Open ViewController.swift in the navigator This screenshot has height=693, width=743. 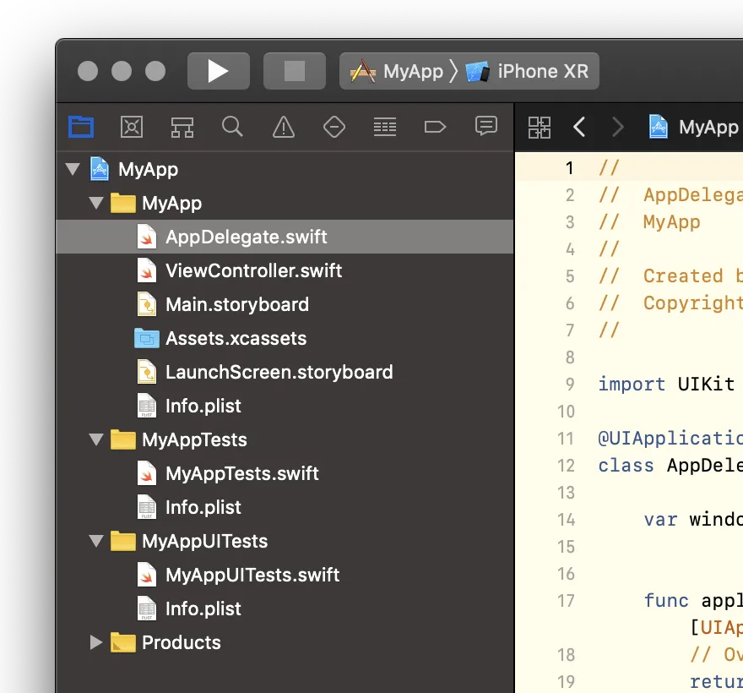click(x=253, y=270)
